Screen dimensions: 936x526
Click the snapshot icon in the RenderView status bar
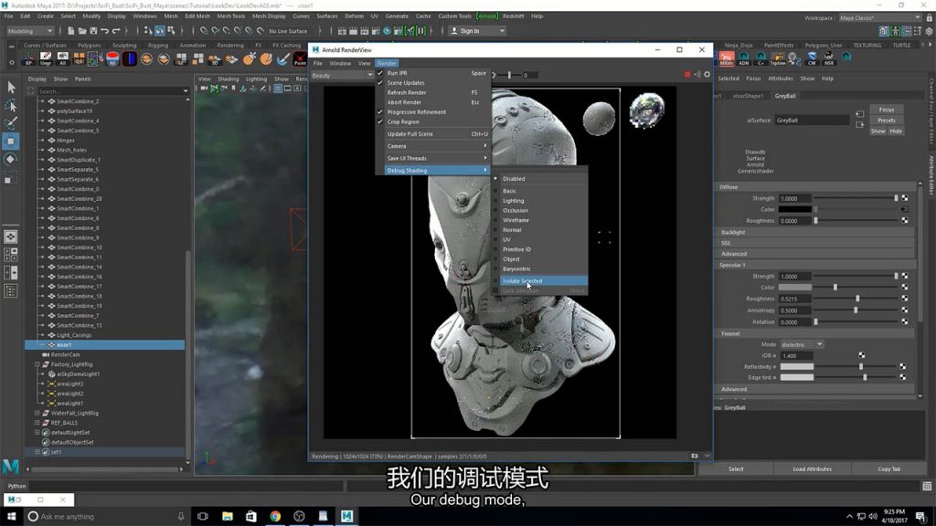[695, 457]
